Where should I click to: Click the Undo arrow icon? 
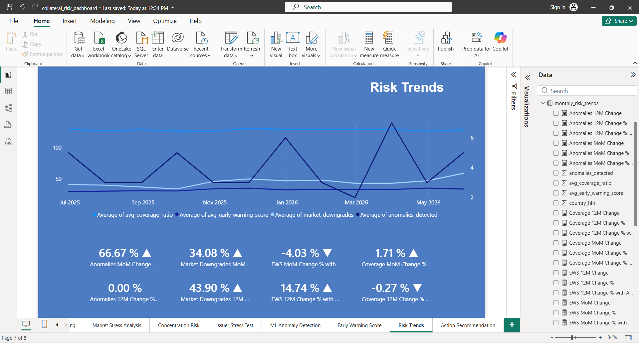[22, 7]
